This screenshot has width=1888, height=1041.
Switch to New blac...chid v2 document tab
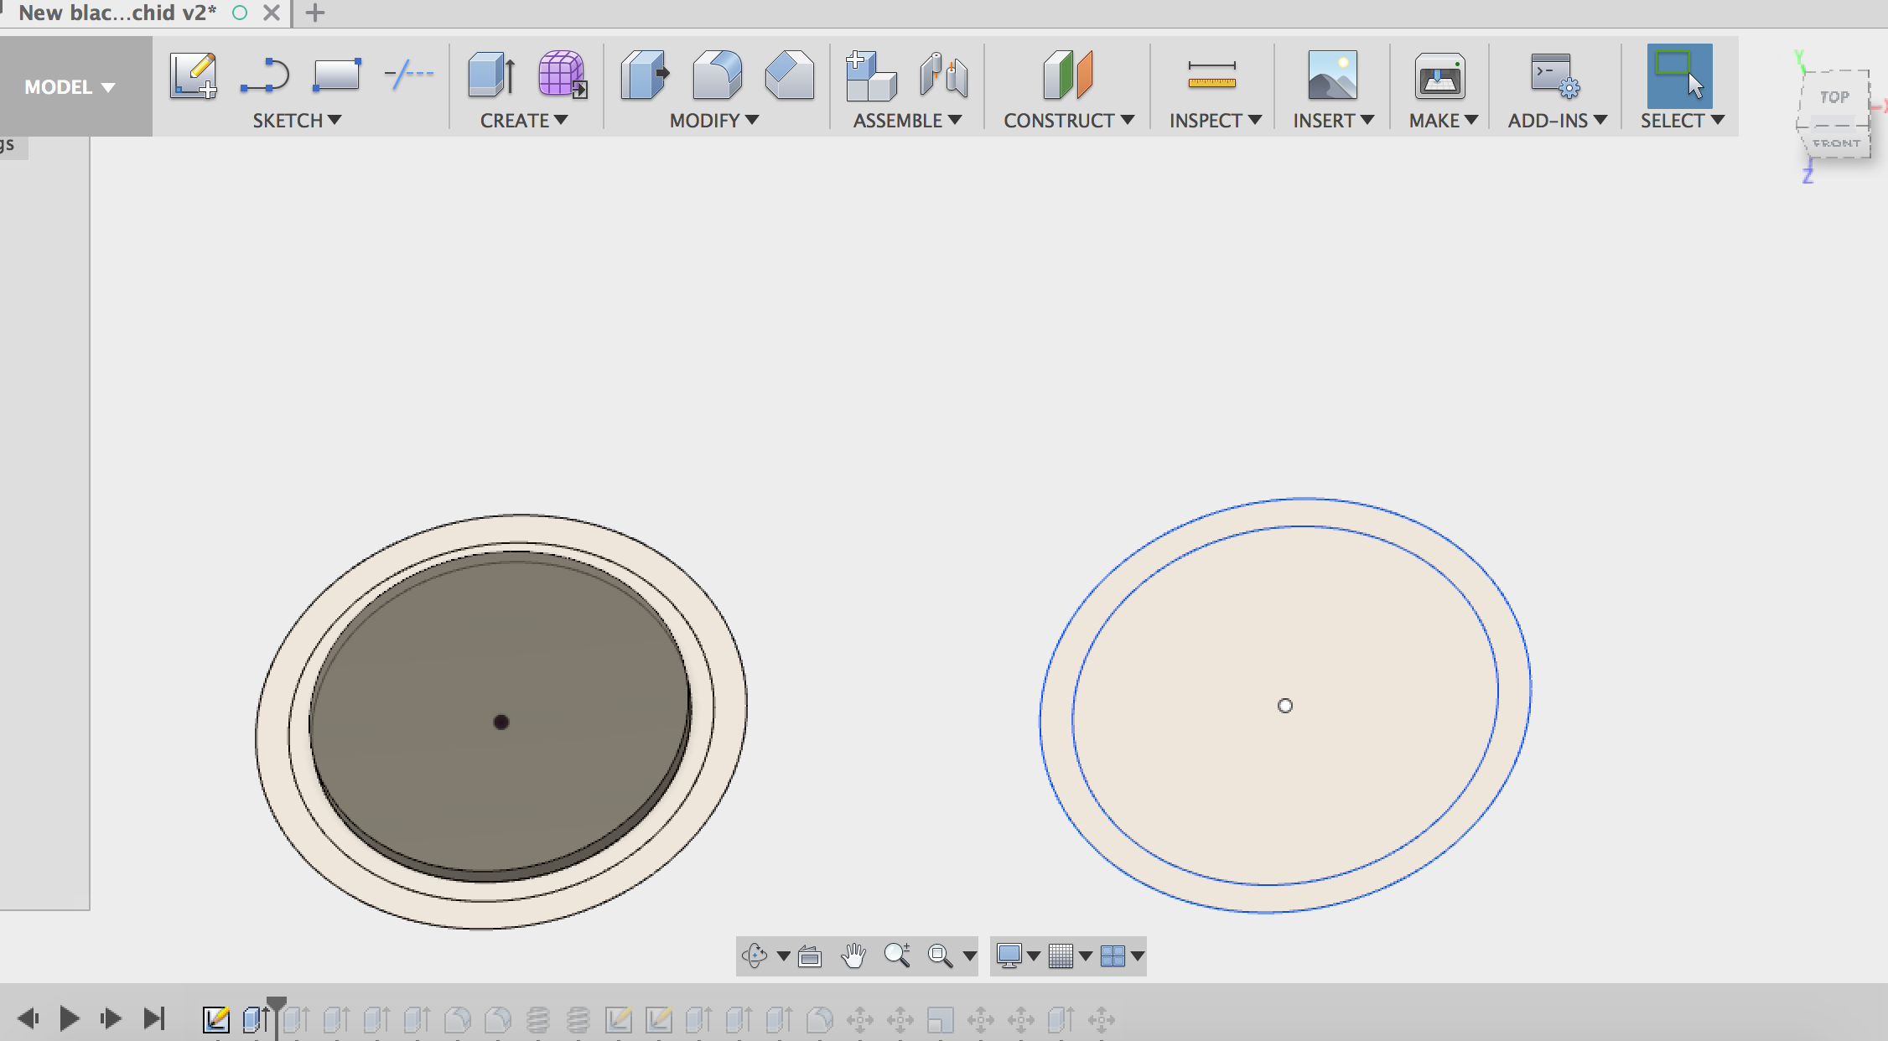117,13
